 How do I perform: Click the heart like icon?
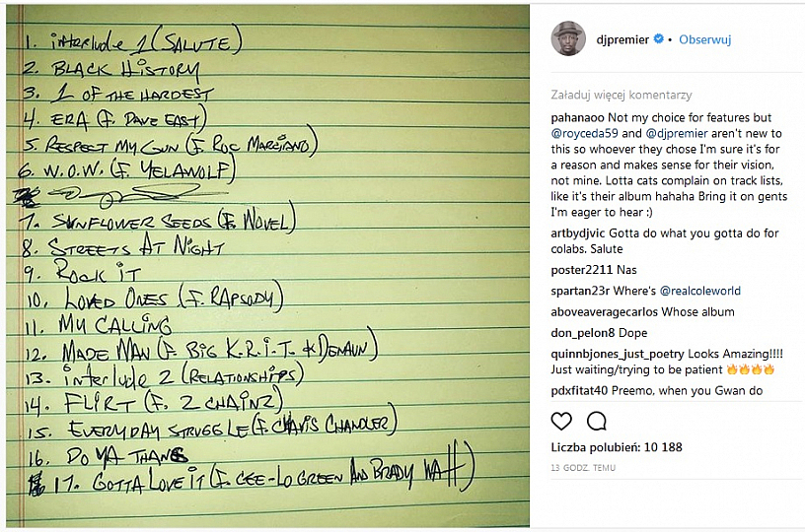pos(561,422)
